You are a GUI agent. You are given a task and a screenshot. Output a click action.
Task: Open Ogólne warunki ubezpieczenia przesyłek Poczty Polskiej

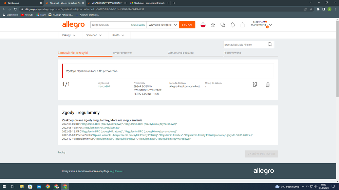tap(125, 135)
